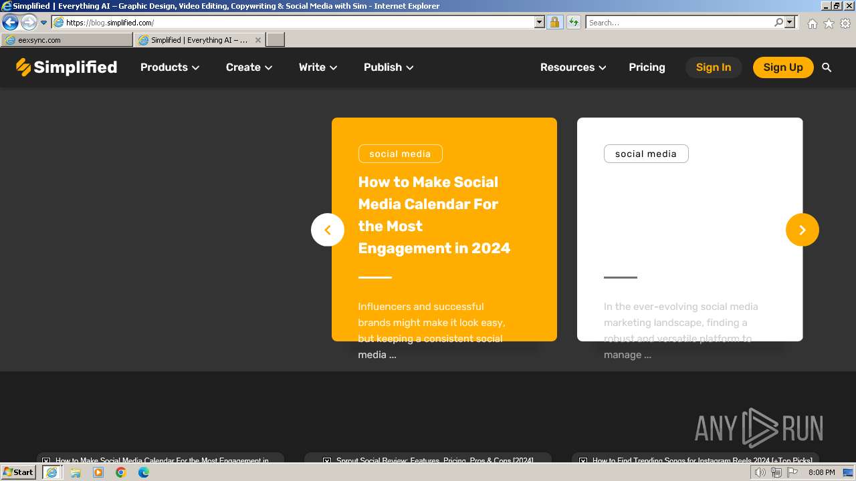Click the Influencers and successful brands excerpt
The image size is (856, 481).
pyautogui.click(x=431, y=331)
